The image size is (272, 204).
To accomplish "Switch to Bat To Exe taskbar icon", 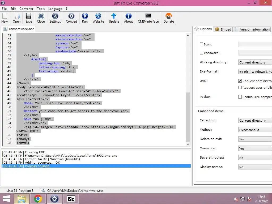I will [54, 199].
